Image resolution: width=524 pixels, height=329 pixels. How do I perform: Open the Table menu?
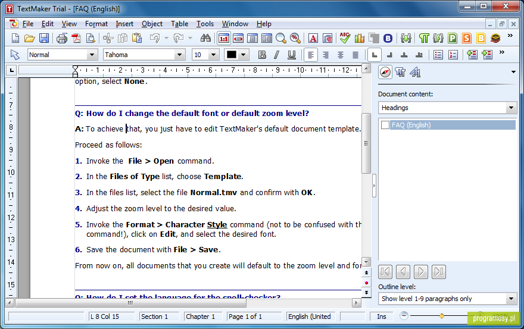pos(179,24)
